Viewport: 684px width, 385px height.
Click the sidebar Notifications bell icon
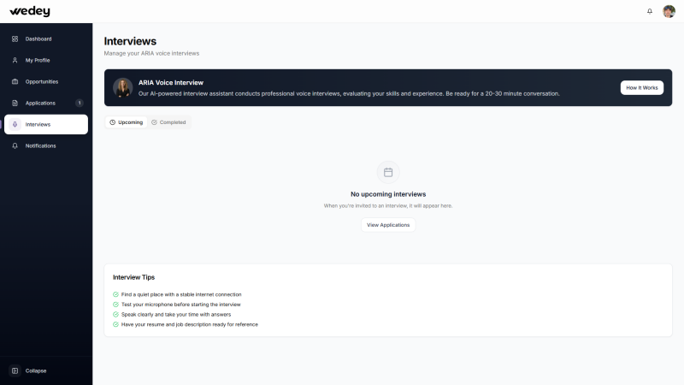pyautogui.click(x=15, y=145)
